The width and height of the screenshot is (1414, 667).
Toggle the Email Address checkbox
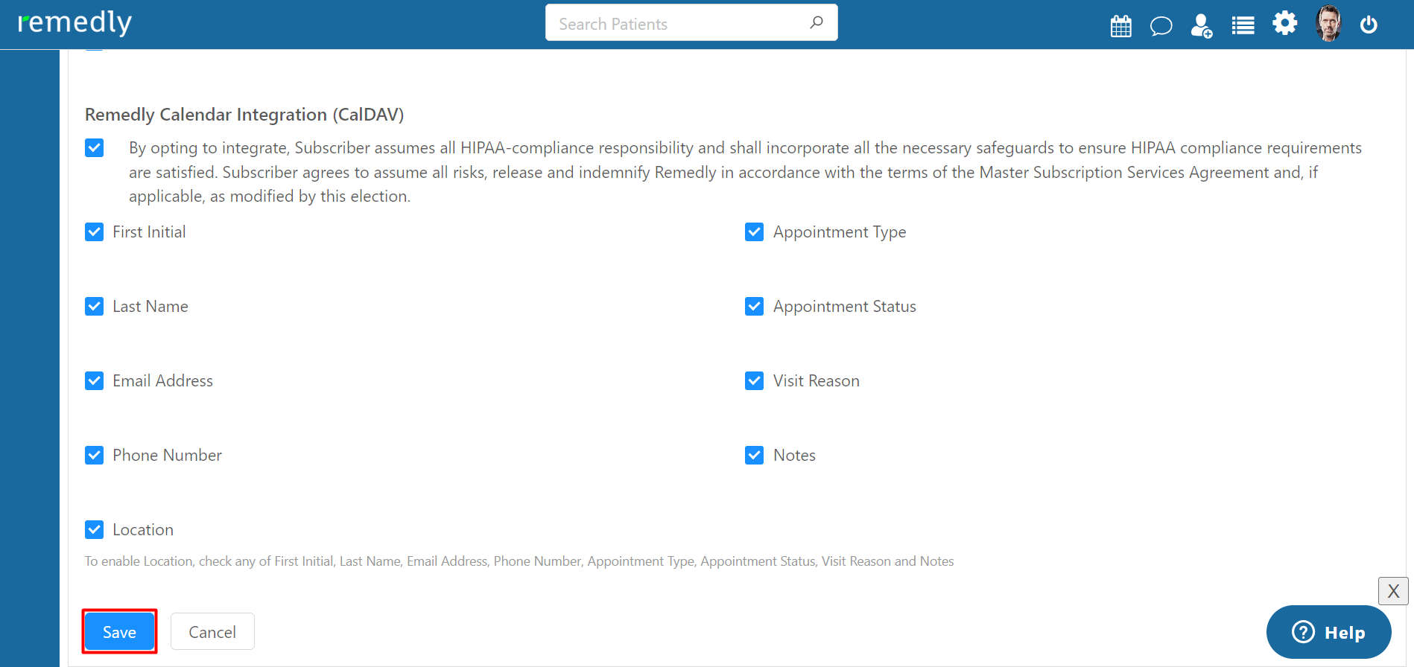(x=95, y=380)
